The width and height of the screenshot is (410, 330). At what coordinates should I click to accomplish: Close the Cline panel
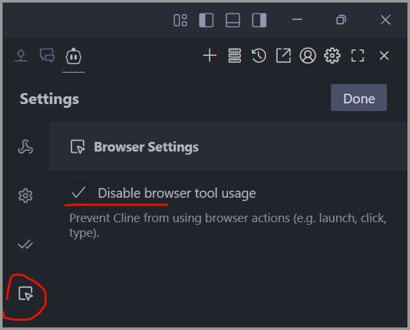384,56
